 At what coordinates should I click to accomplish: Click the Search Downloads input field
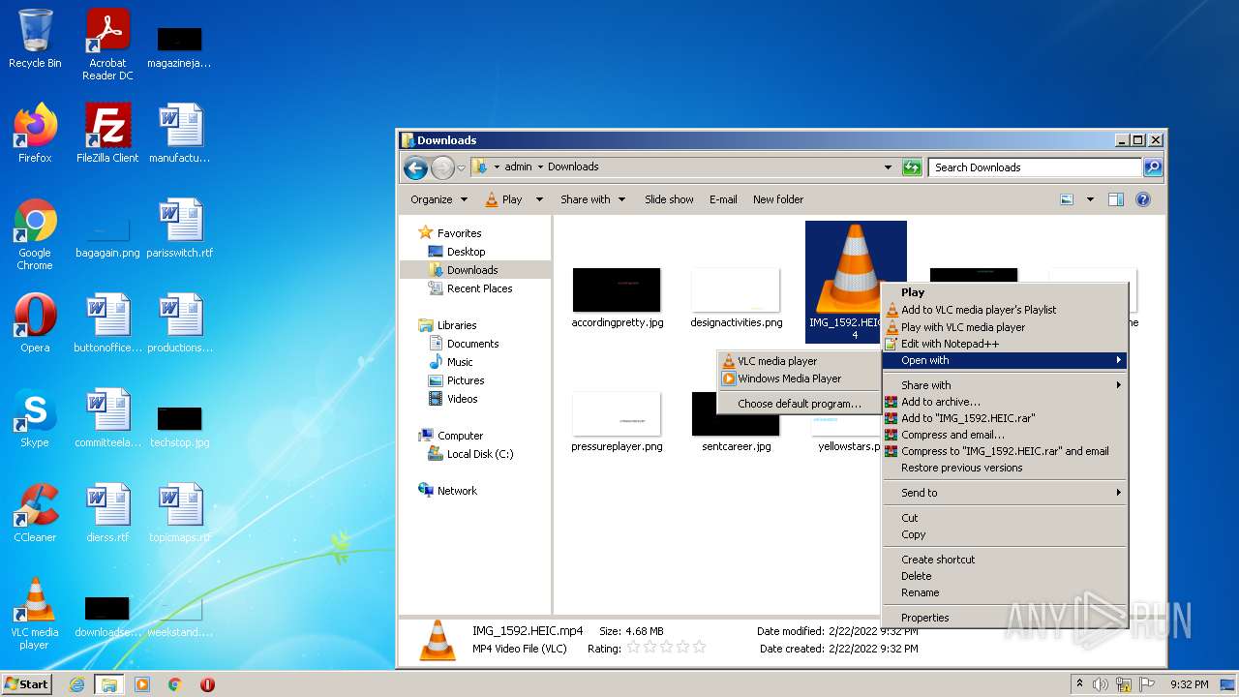coord(1035,167)
